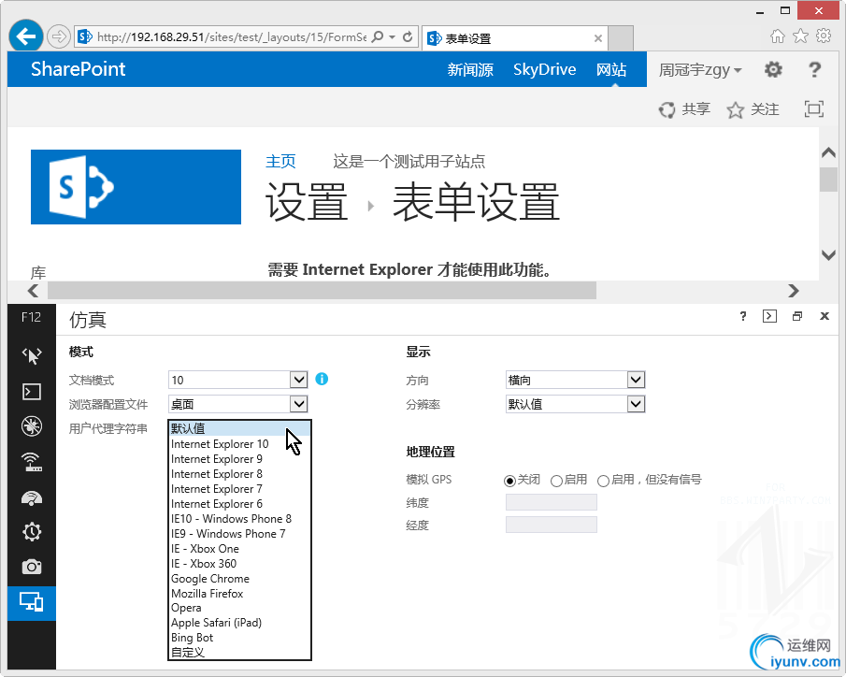Choose Google Chrome user agent
The height and width of the screenshot is (677, 846).
tap(239, 579)
